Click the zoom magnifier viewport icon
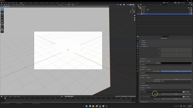 [134, 16]
